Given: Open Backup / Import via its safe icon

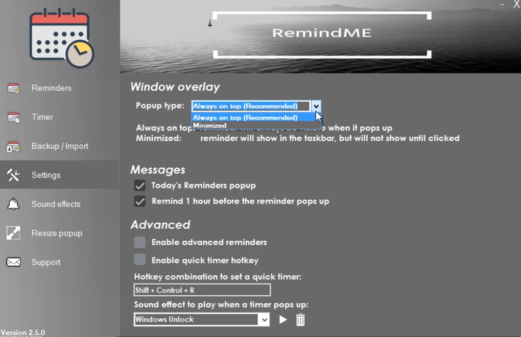Looking at the screenshot, I should pos(12,146).
